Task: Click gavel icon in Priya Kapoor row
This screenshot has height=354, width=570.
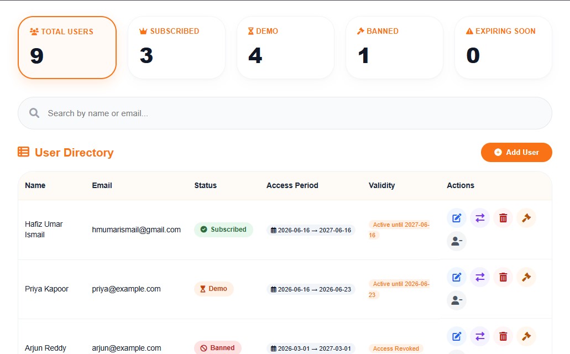Action: click(526, 277)
